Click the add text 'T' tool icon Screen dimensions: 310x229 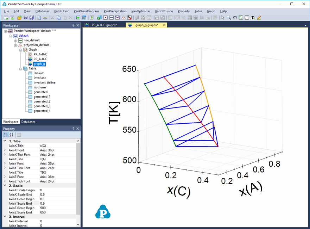tap(253, 18)
